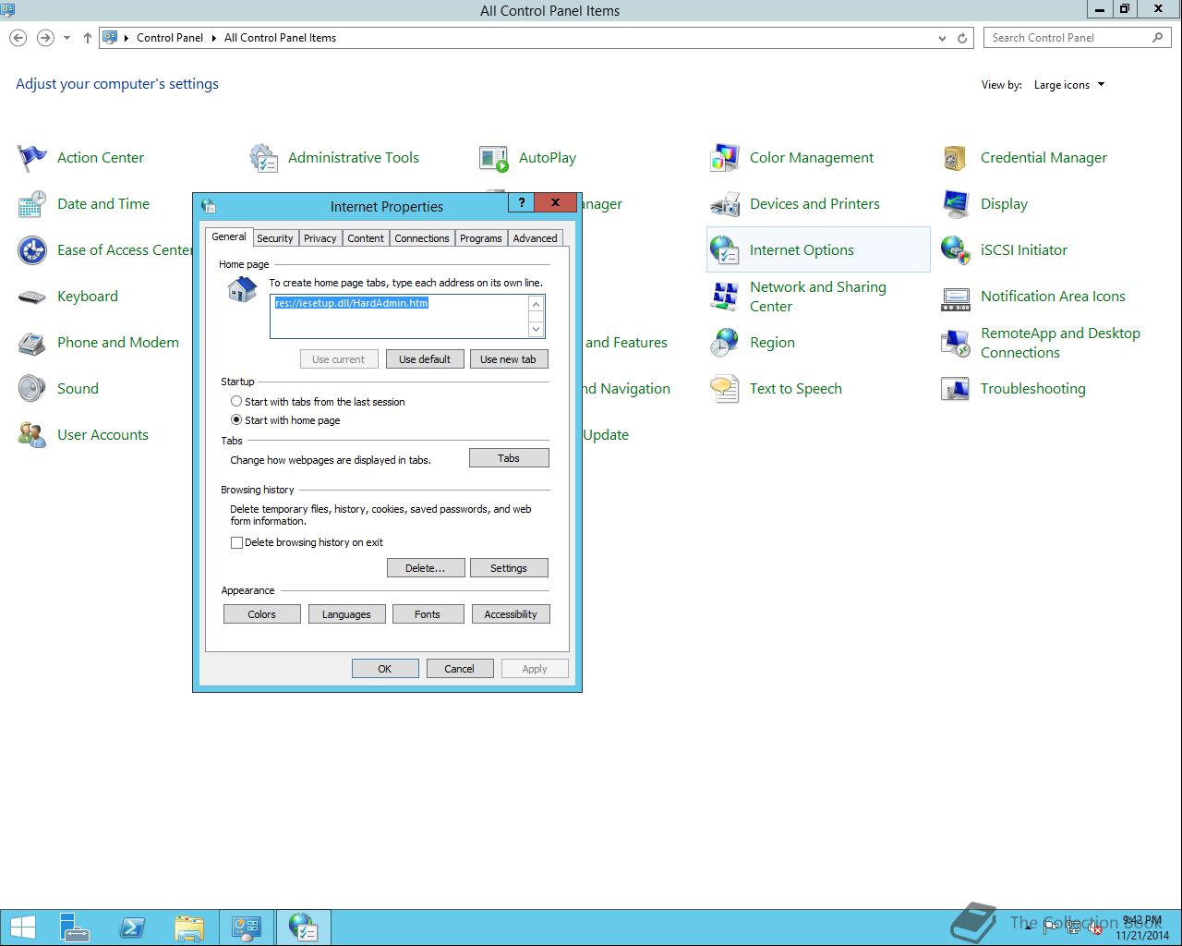Viewport: 1182px width, 946px height.
Task: Expand the address bar history dropdown
Action: pos(942,38)
